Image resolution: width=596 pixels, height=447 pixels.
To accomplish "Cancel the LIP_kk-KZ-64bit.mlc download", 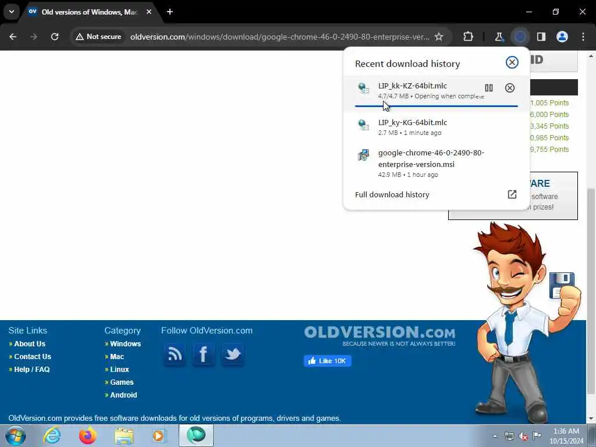I will (510, 88).
